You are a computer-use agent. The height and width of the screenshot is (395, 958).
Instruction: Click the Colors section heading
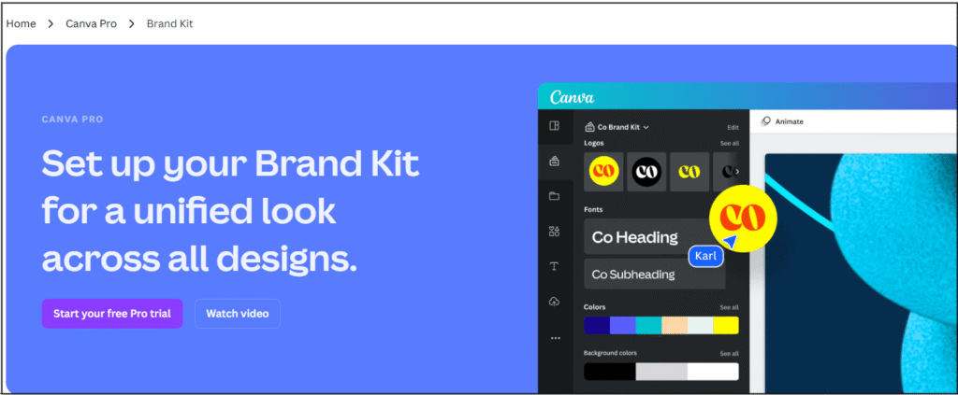point(594,307)
